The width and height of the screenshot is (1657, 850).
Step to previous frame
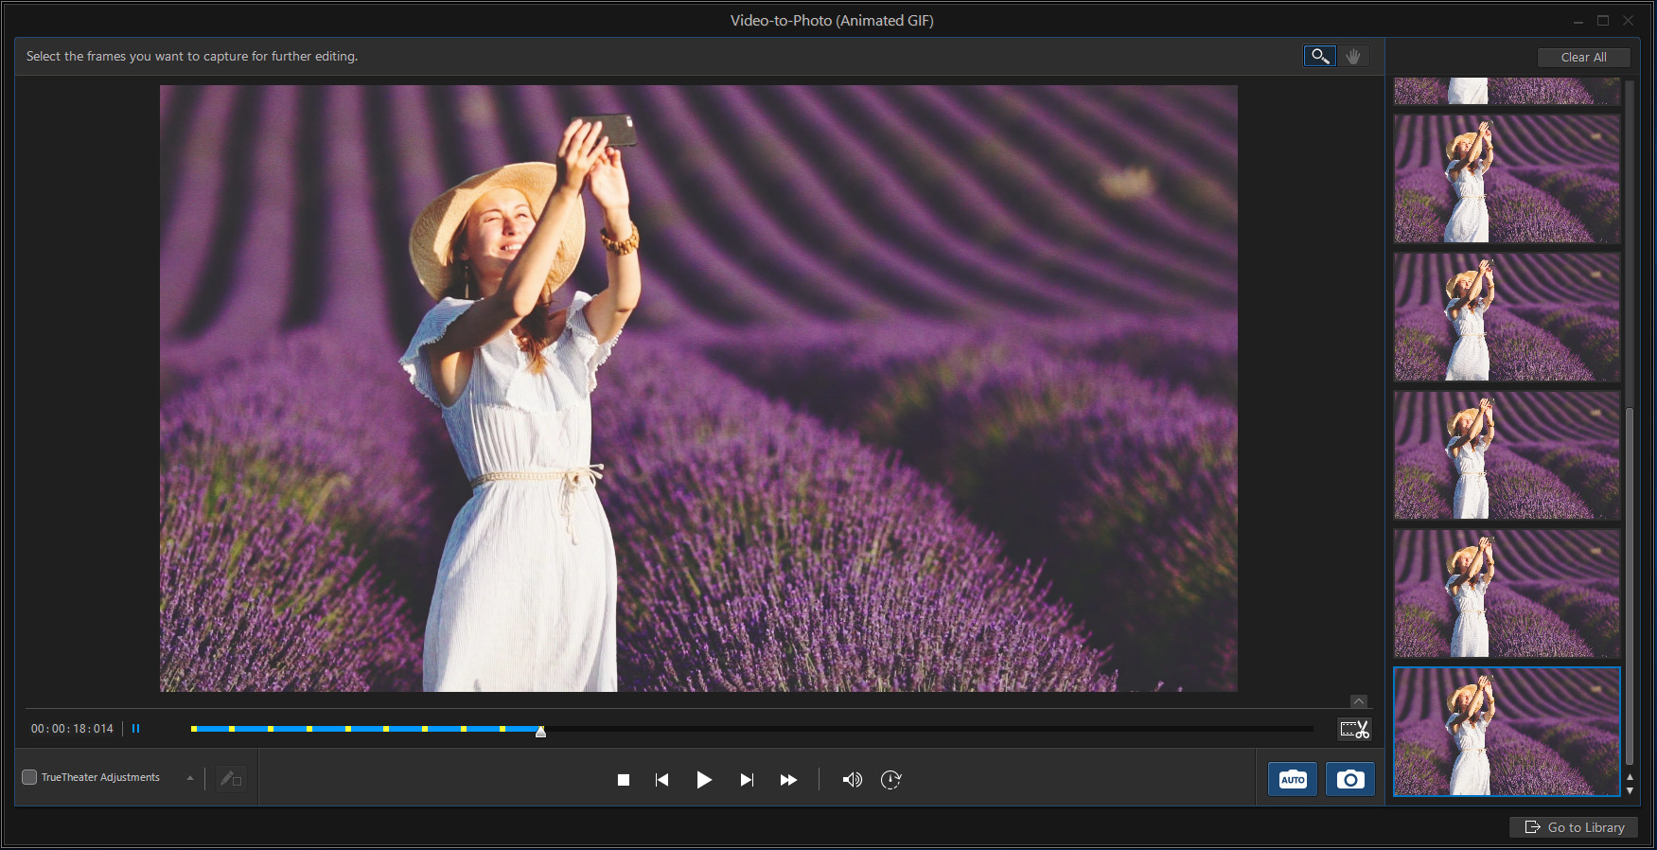pos(662,780)
